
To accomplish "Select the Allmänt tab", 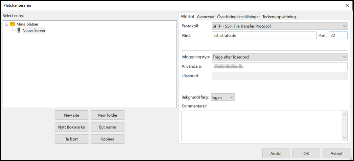I will 187,16.
